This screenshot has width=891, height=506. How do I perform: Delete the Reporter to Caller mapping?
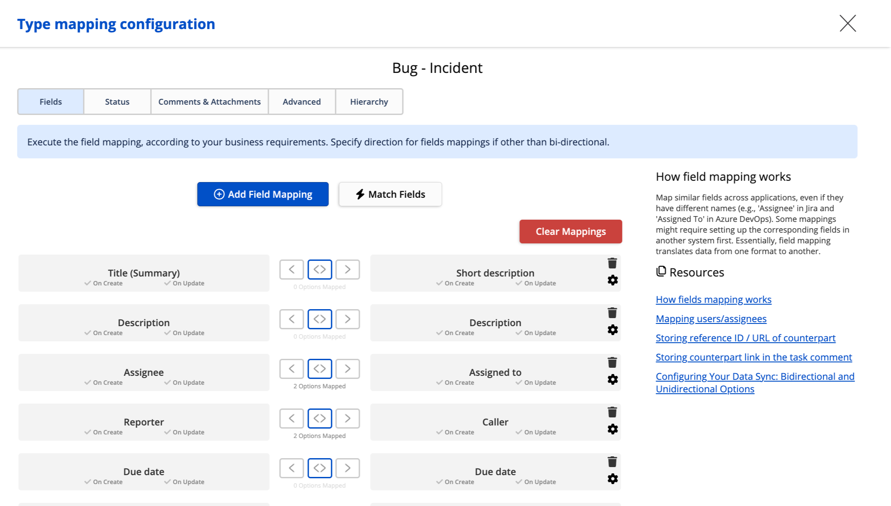[612, 412]
